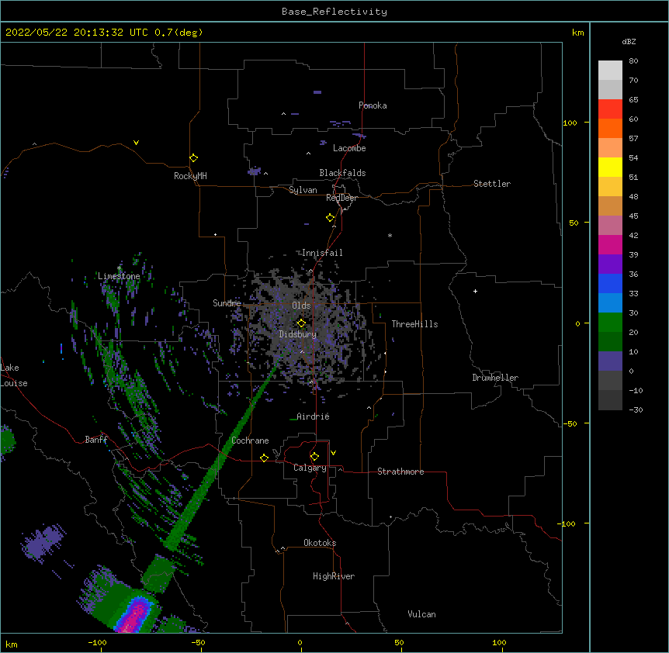Screen dimensions: 669x653
Task: Select the Drumheller label
Action: tap(495, 378)
